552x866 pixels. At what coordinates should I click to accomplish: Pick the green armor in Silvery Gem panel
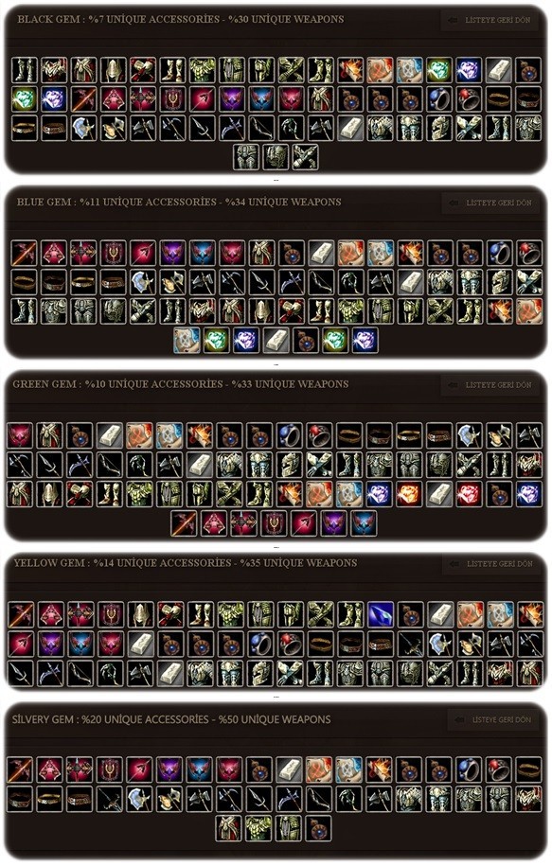258,828
